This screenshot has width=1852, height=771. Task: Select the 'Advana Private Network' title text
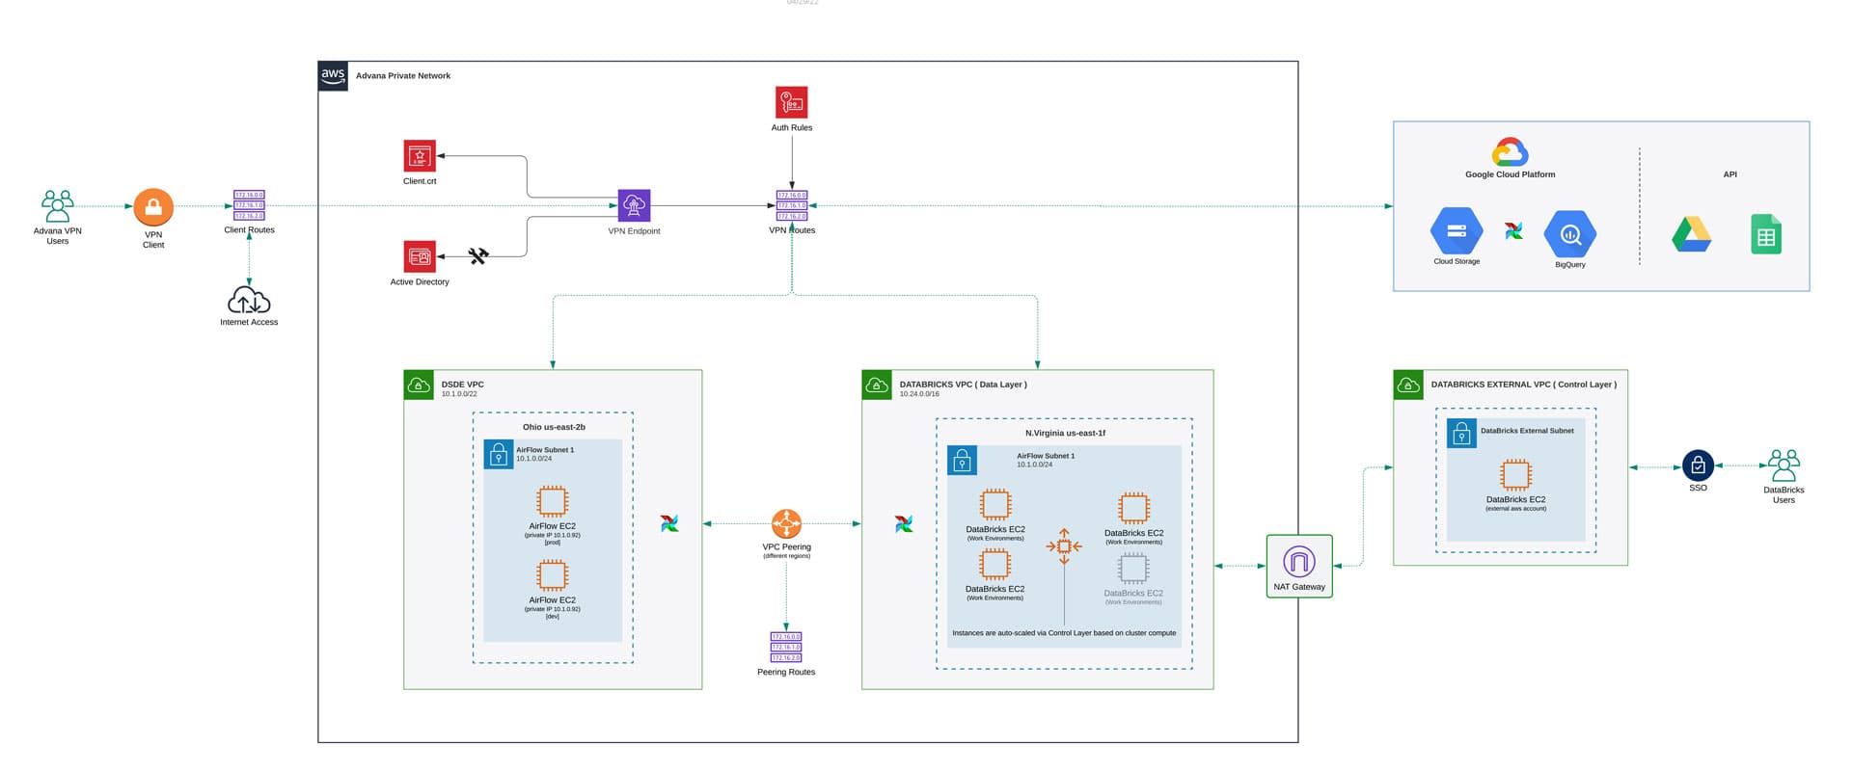click(403, 76)
